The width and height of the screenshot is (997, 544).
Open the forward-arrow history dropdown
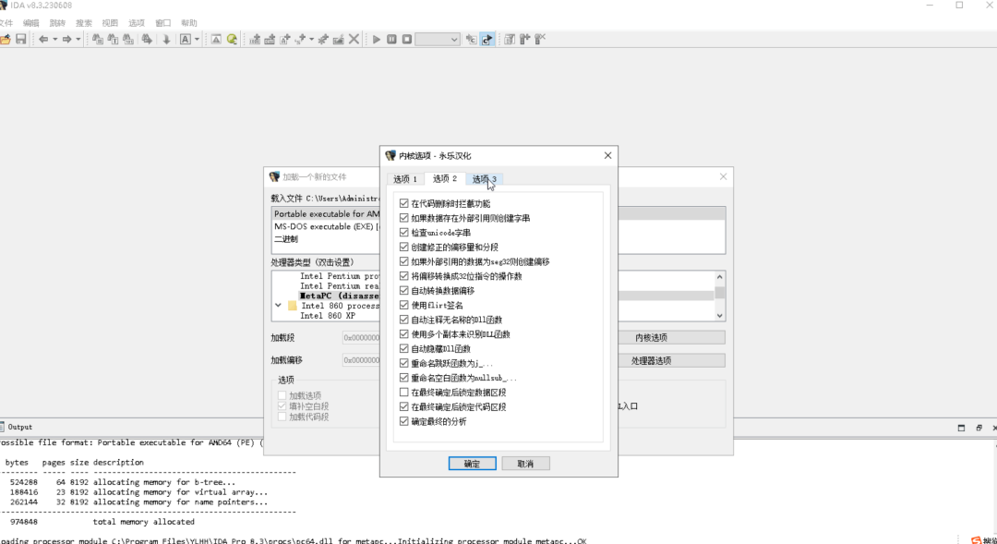pyautogui.click(x=78, y=40)
